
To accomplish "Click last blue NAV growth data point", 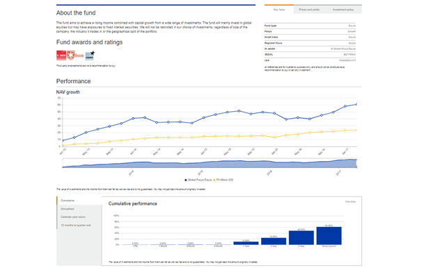I will (356, 104).
